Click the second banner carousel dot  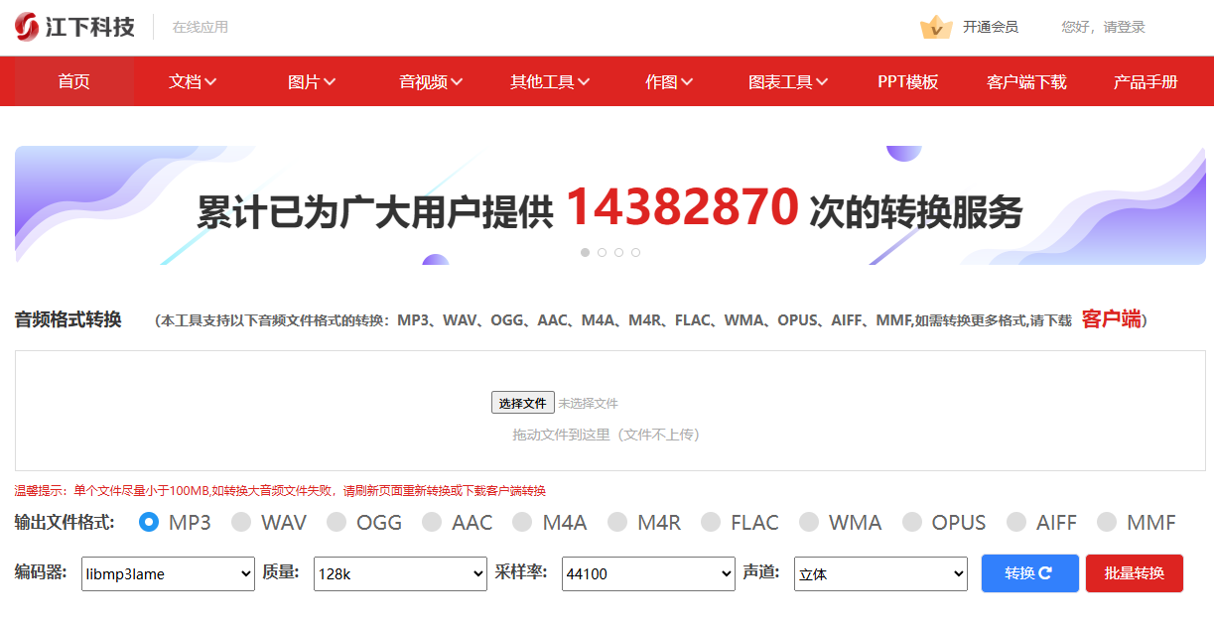[x=602, y=252]
